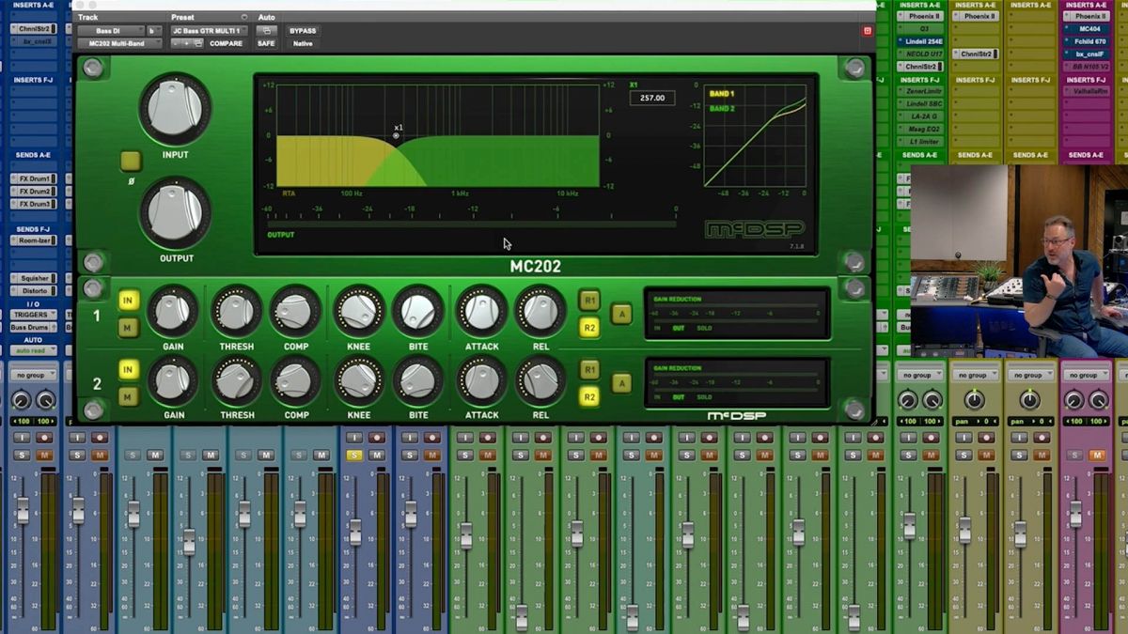The width and height of the screenshot is (1128, 634).
Task: Open the Maag EQ2 insert in mixer
Action: [920, 129]
